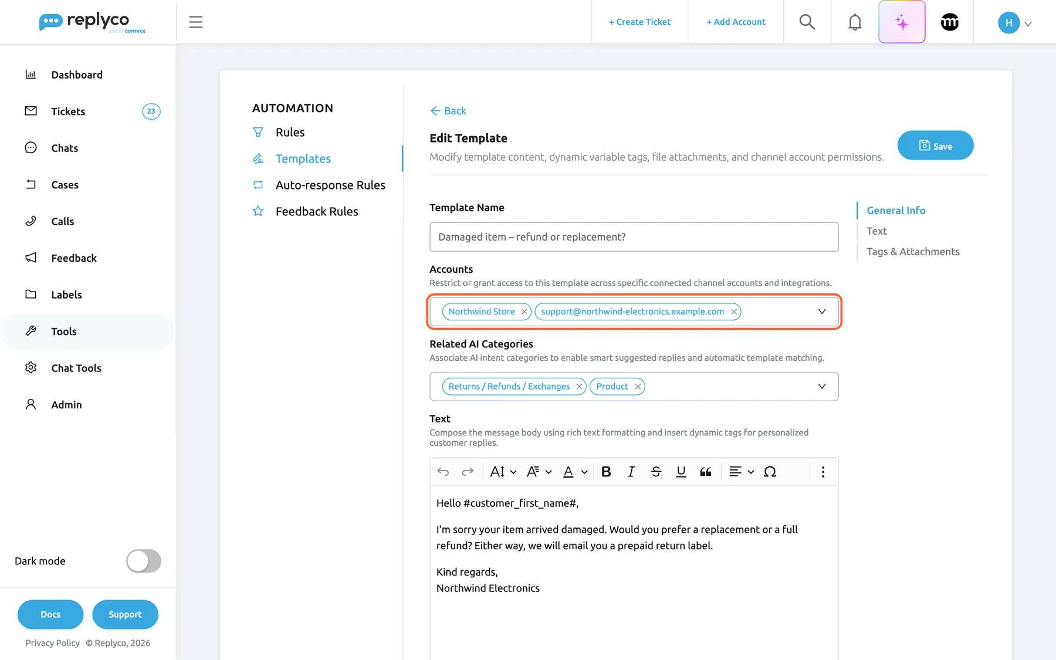The height and width of the screenshot is (660, 1056).
Task: Jump to the Text section tab
Action: pos(876,231)
